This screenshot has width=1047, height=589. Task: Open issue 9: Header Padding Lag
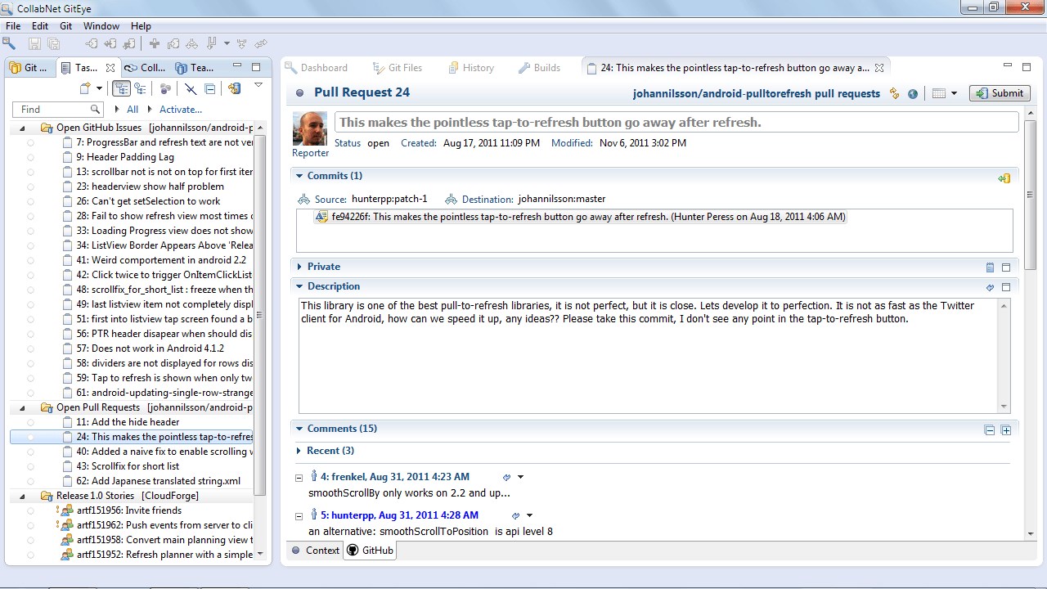(x=125, y=157)
